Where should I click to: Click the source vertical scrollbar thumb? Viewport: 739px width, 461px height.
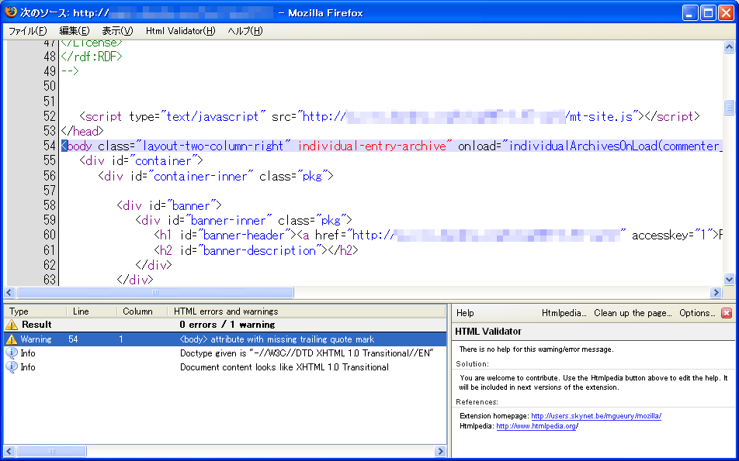pyautogui.click(x=729, y=107)
